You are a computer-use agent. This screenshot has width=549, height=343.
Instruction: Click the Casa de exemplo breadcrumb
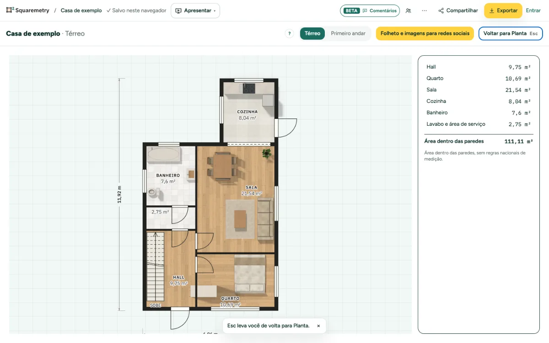tap(81, 11)
